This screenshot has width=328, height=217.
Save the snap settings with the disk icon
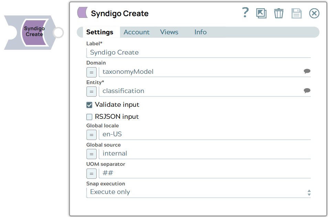click(296, 13)
